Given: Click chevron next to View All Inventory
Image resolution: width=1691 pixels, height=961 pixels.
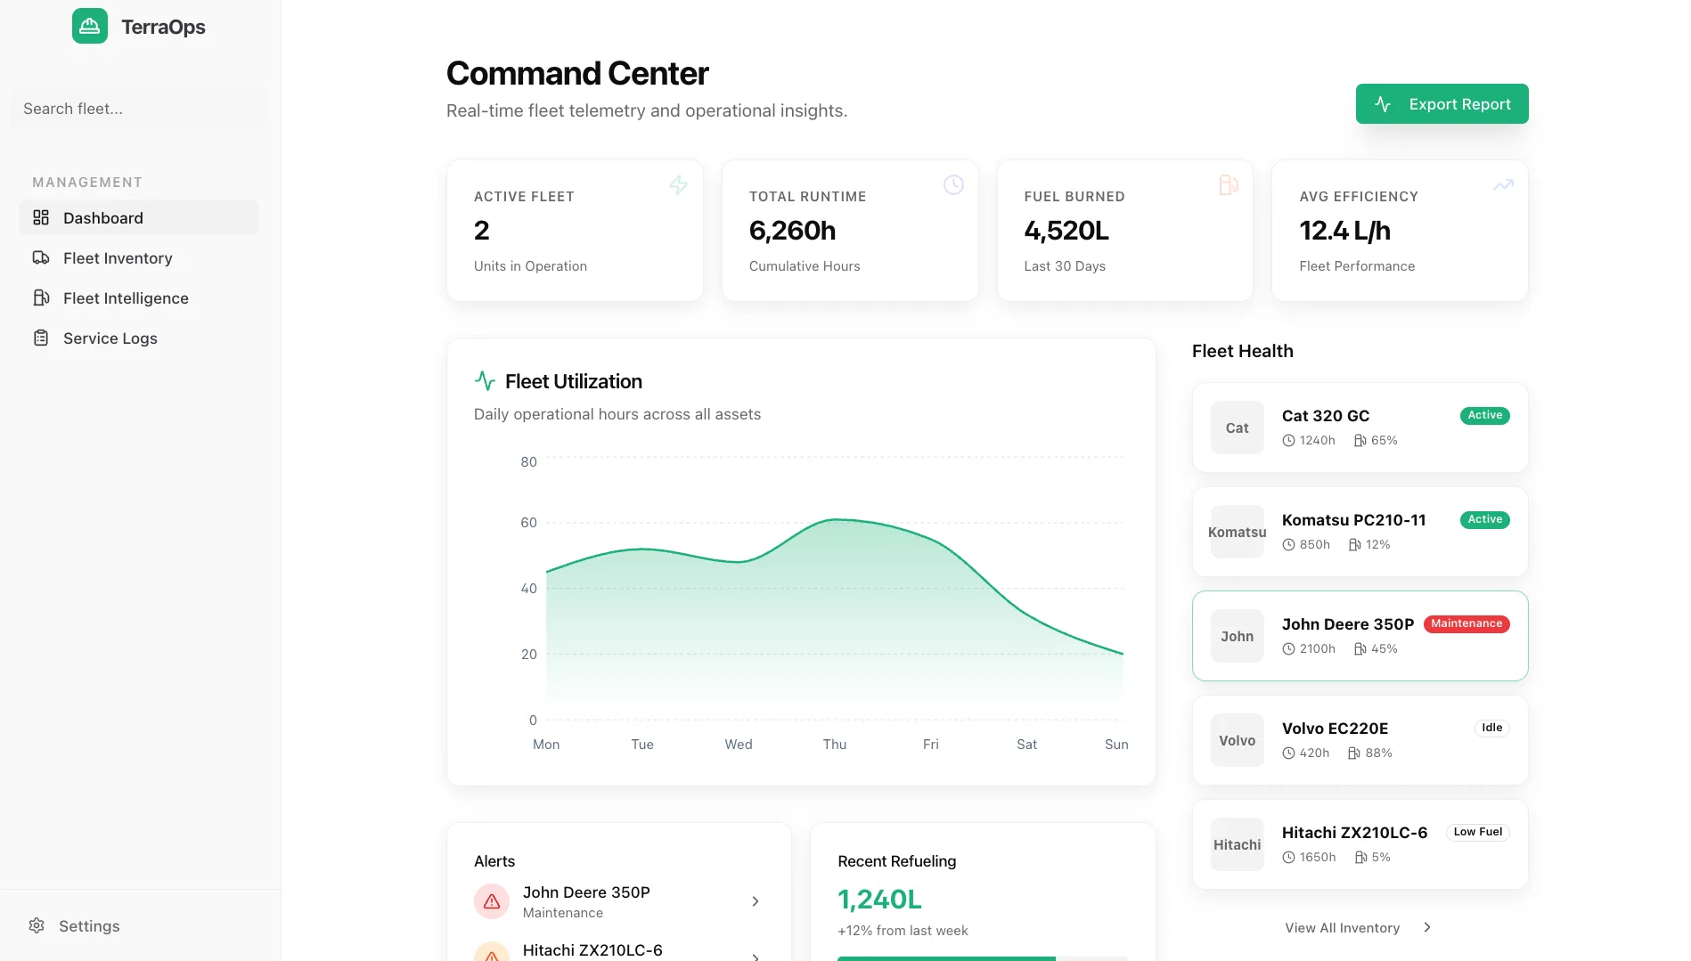Looking at the screenshot, I should click(x=1427, y=927).
